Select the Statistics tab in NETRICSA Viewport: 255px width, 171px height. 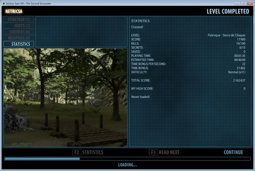coord(19,44)
